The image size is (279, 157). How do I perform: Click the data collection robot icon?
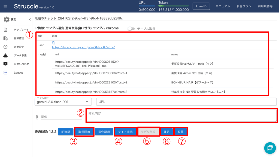click(x=5, y=55)
